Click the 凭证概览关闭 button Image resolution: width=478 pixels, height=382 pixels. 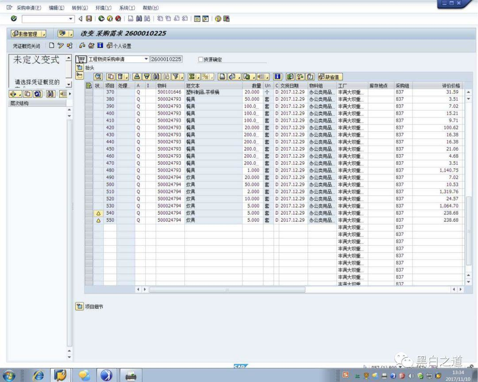[x=27, y=46]
